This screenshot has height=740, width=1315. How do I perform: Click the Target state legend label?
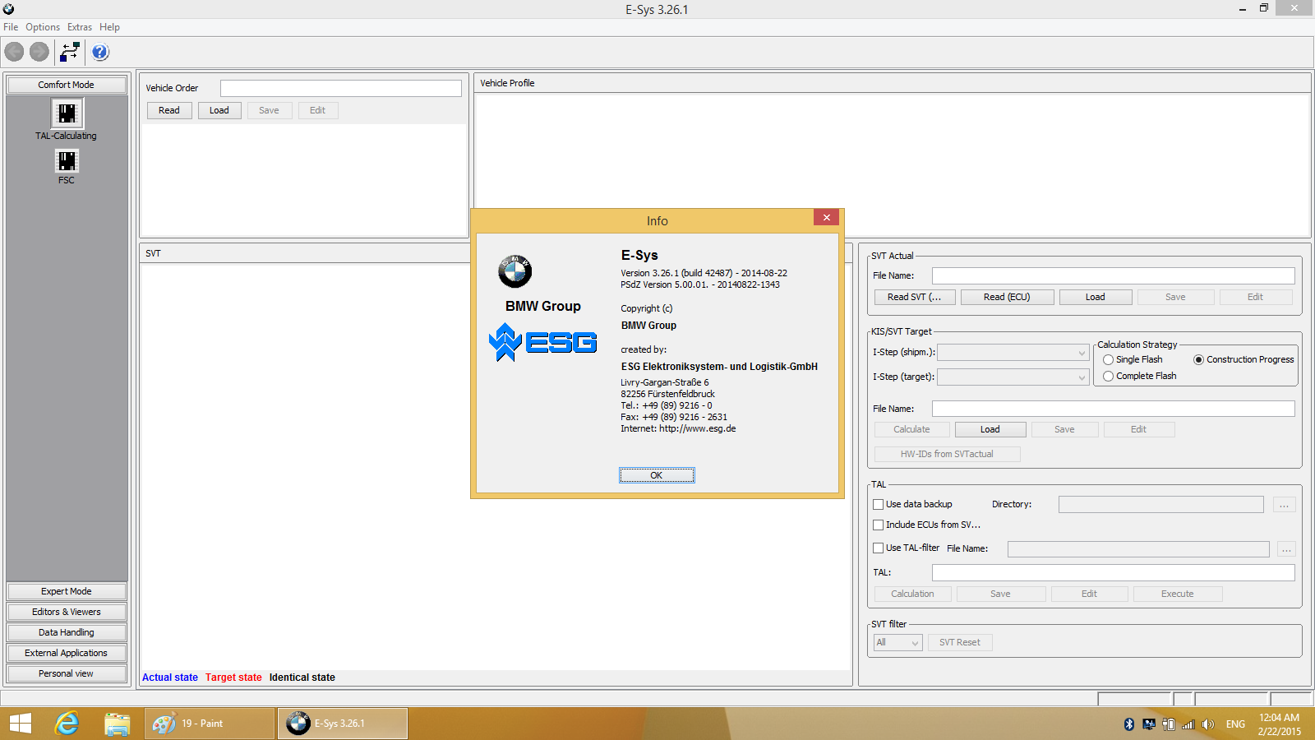click(x=233, y=678)
